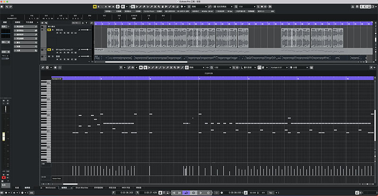Select the Object Selection arrow tool in project toolbar
This screenshot has height=196, width=378.
(x=133, y=7)
